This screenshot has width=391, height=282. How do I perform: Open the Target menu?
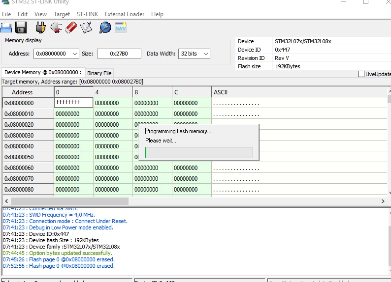coord(62,14)
